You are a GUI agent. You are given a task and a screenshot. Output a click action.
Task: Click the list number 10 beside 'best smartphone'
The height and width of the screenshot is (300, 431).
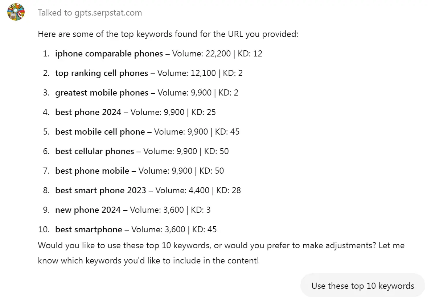(44, 229)
